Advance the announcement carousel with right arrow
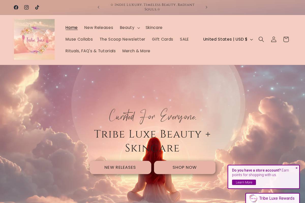The image size is (305, 203). tap(206, 7)
